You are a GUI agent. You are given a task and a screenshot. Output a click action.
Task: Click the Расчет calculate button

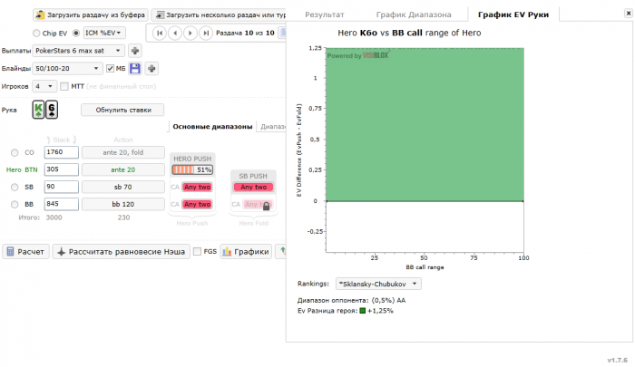click(26, 252)
